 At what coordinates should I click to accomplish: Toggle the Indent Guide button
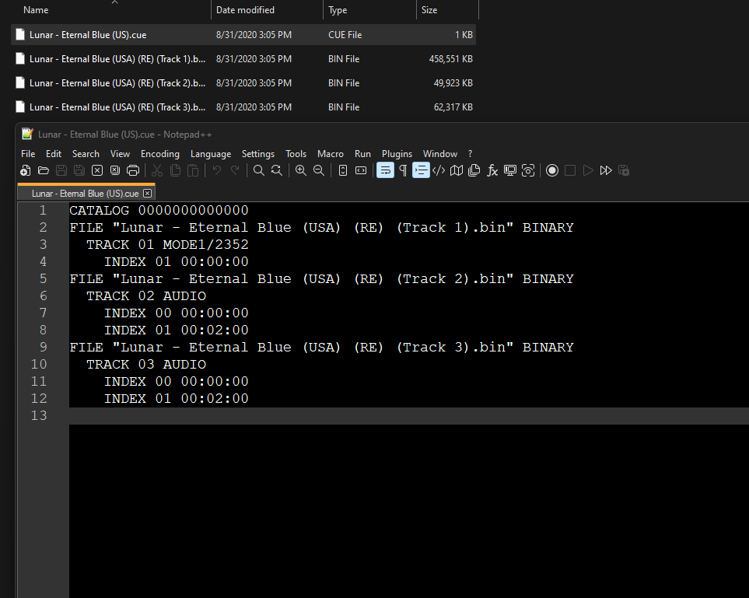(x=421, y=170)
